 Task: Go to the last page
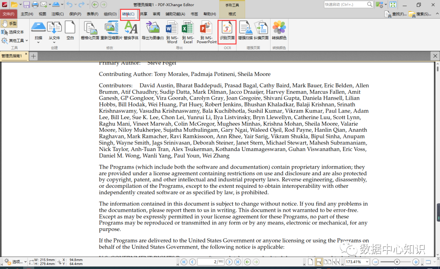238,262
